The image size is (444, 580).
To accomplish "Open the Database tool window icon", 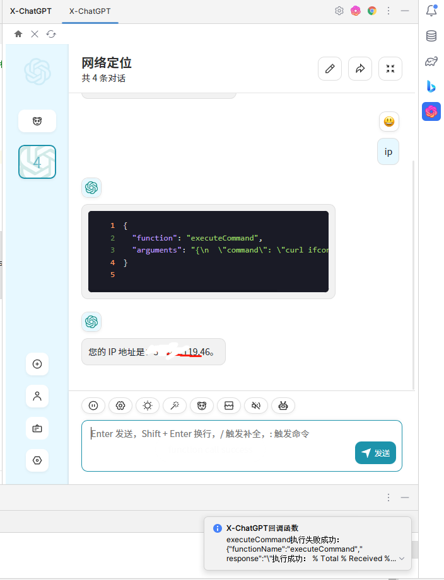I will click(431, 36).
